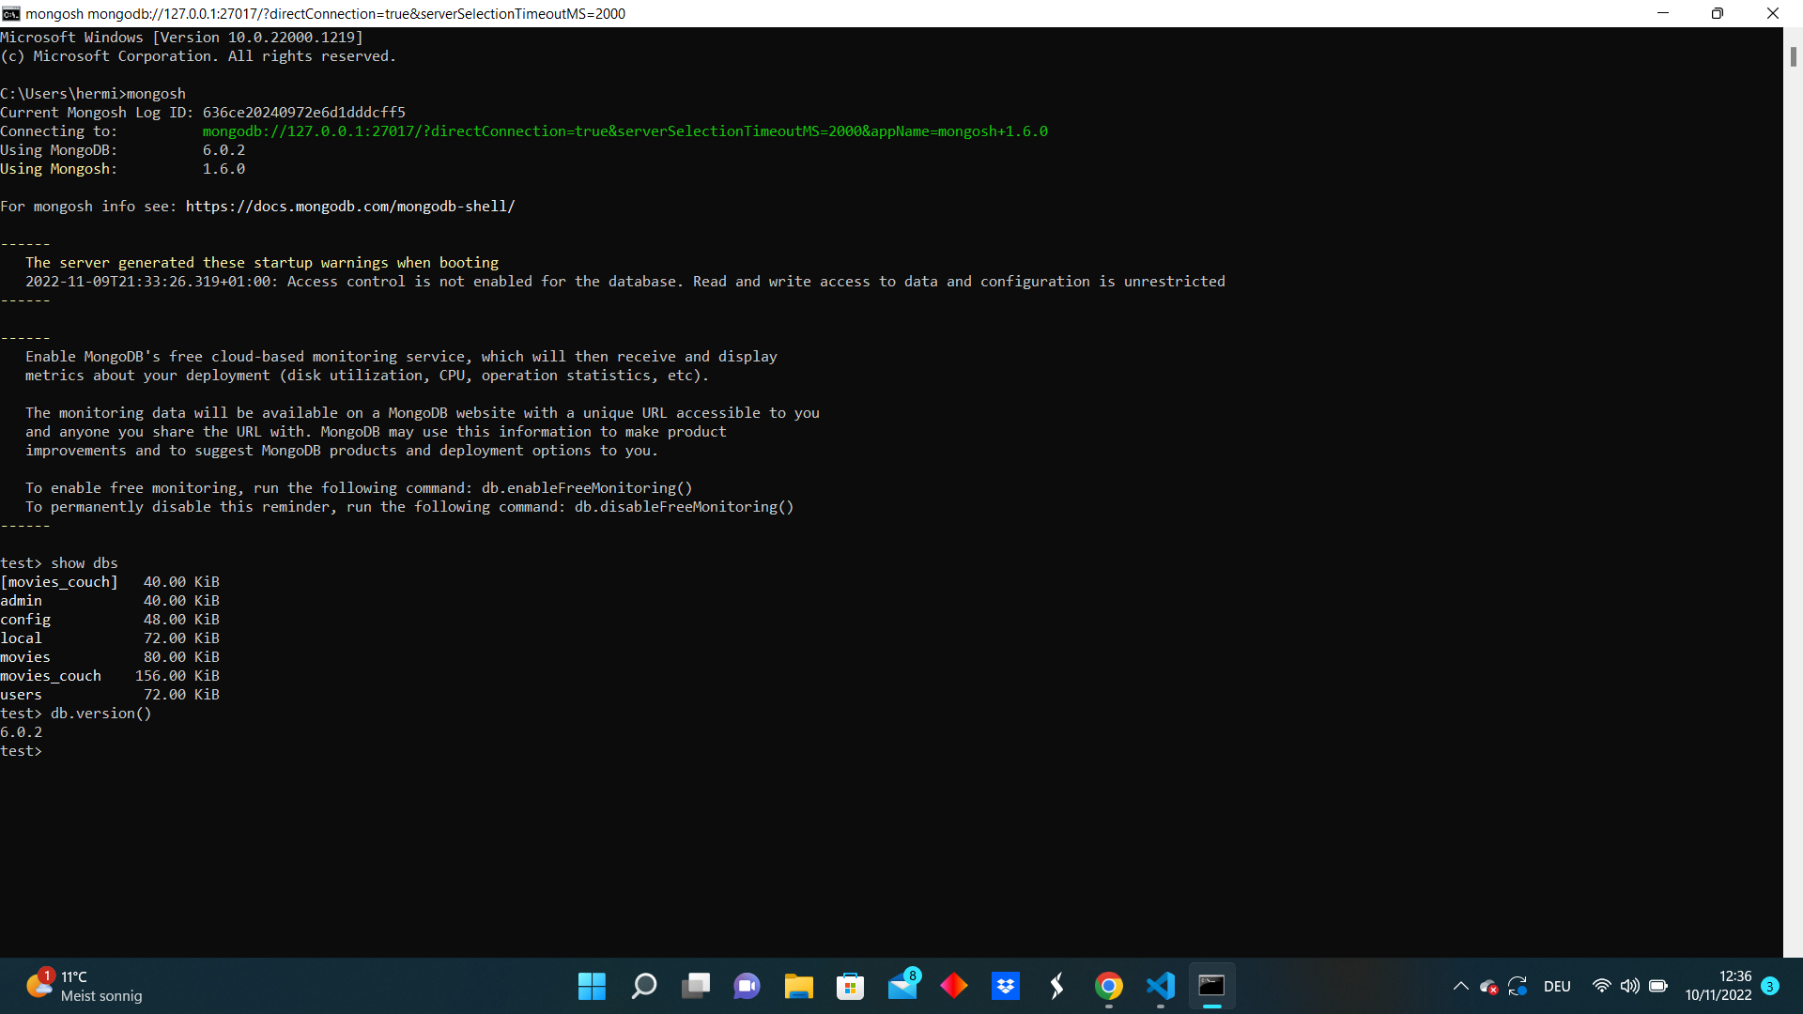Click the terminal vertical scrollbar thumb

[x=1793, y=56]
